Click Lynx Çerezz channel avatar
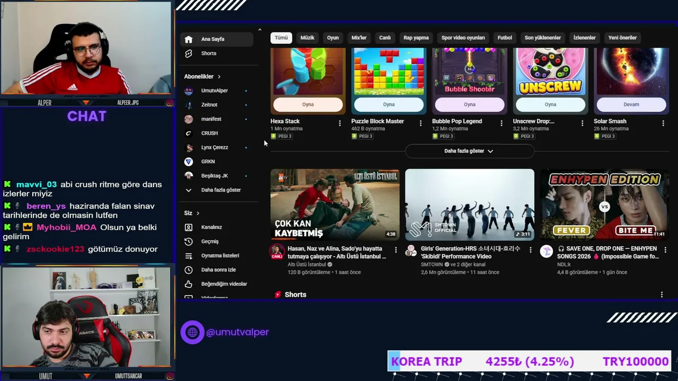Screen dimensions: 678x381 (189, 148)
